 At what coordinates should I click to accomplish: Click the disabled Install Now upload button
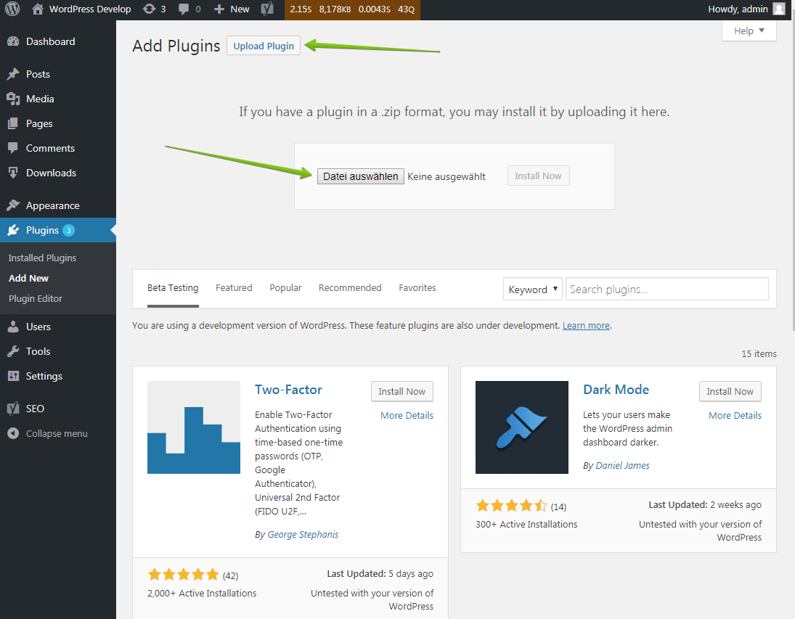coord(539,176)
